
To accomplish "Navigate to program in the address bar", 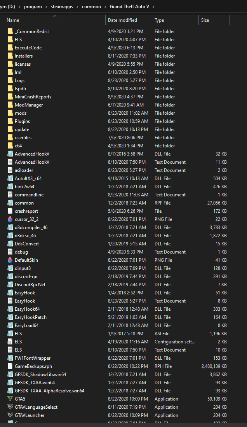I will coord(33,7).
